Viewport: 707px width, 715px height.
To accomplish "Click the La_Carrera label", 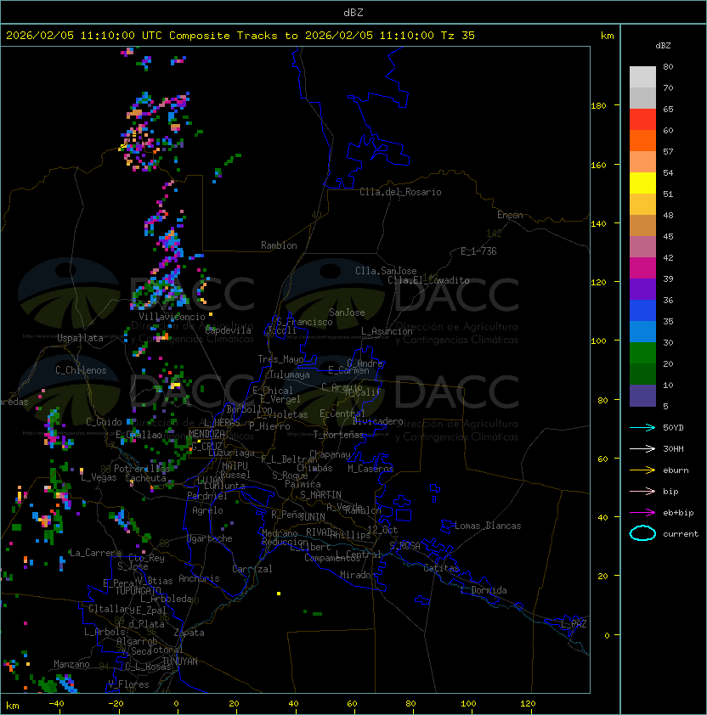I will (95, 553).
